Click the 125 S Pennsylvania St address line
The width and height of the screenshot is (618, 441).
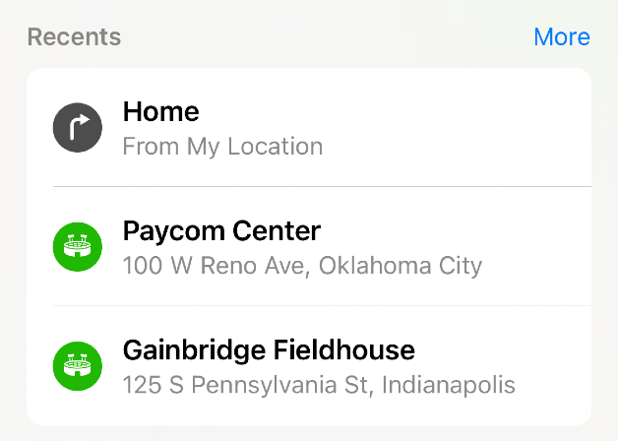click(319, 385)
